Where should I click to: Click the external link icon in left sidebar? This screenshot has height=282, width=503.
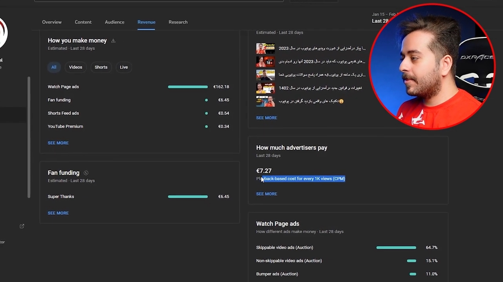[22, 226]
